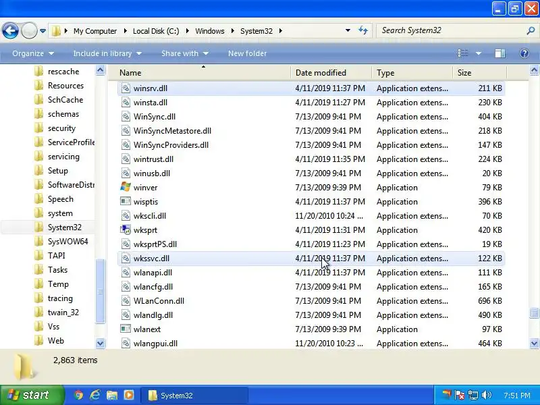
Task: Launch Chrome from the taskbar
Action: (79, 395)
